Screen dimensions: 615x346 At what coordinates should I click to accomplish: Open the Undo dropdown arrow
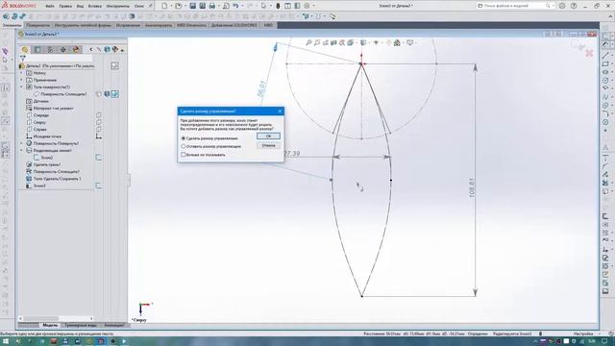pyautogui.click(x=241, y=6)
